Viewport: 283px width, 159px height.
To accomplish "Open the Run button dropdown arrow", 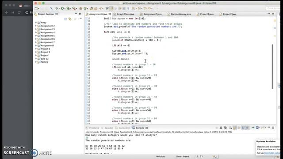I will click(65, 8).
